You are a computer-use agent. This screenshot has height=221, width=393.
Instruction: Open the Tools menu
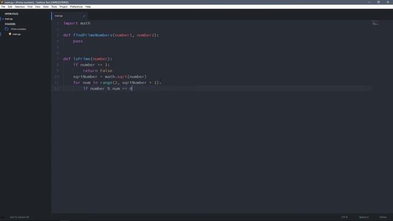[x=54, y=7]
